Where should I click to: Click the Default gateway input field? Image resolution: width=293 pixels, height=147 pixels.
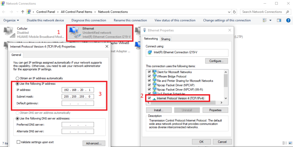coord(78,103)
